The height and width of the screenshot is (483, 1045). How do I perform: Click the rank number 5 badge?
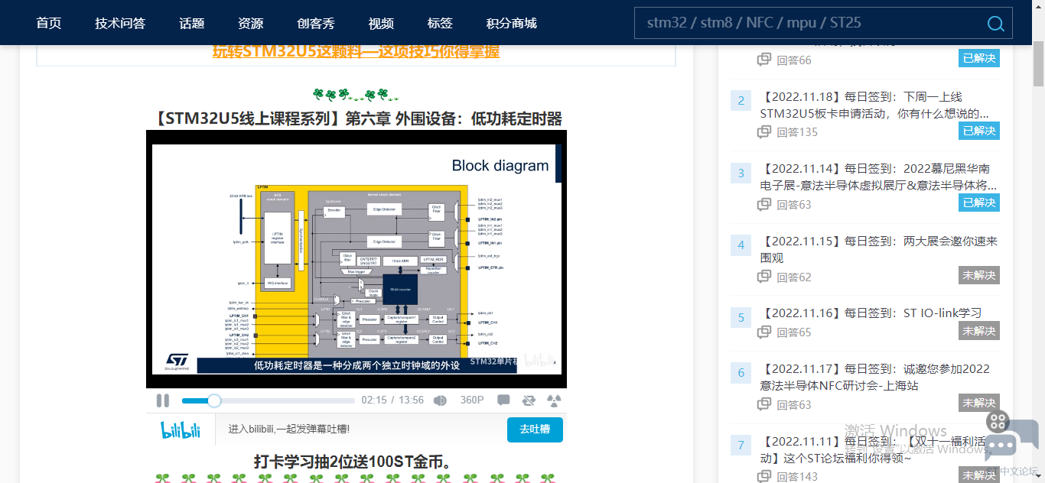(741, 317)
